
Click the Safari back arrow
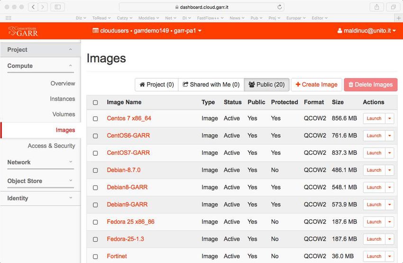(x=33, y=7)
